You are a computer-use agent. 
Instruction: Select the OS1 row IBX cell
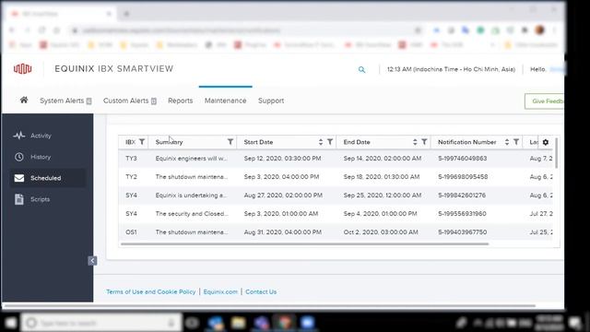(x=131, y=231)
